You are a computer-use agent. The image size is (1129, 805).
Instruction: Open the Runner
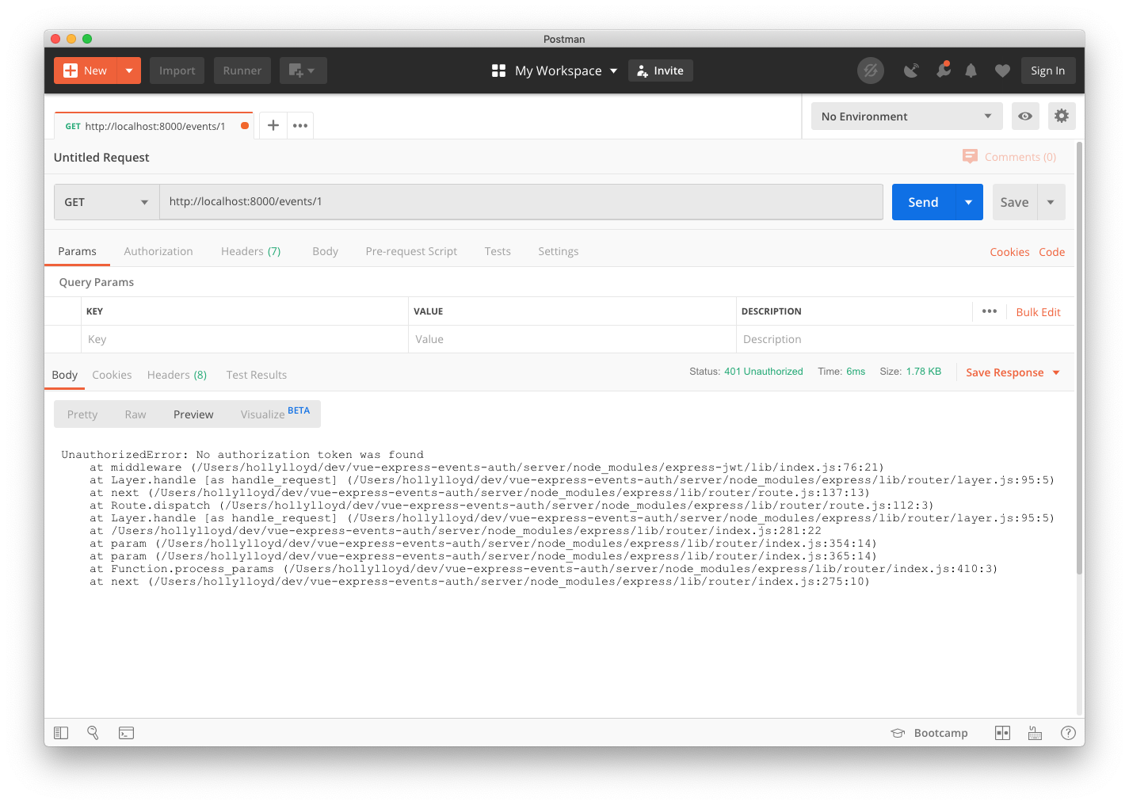pos(242,71)
